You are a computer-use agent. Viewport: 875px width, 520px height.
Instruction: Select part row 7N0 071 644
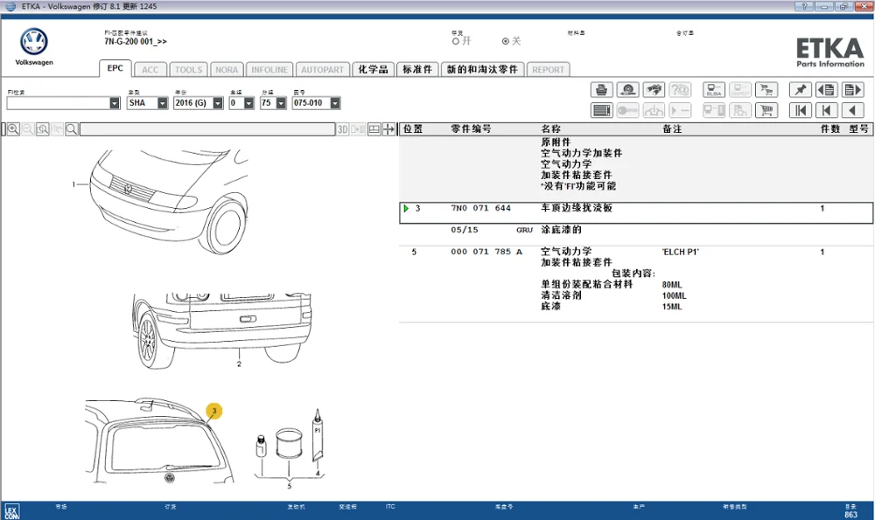pos(636,213)
